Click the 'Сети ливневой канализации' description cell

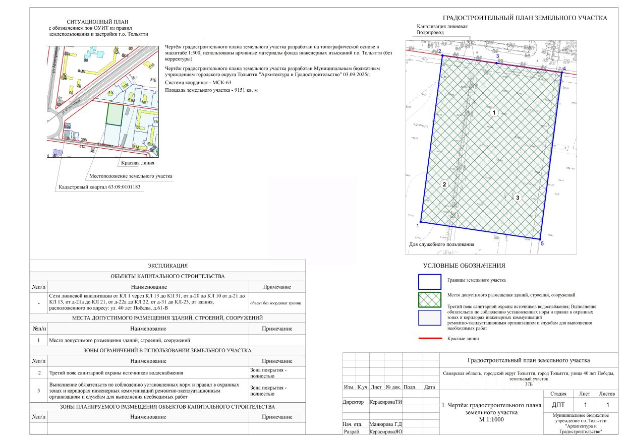pos(148,302)
